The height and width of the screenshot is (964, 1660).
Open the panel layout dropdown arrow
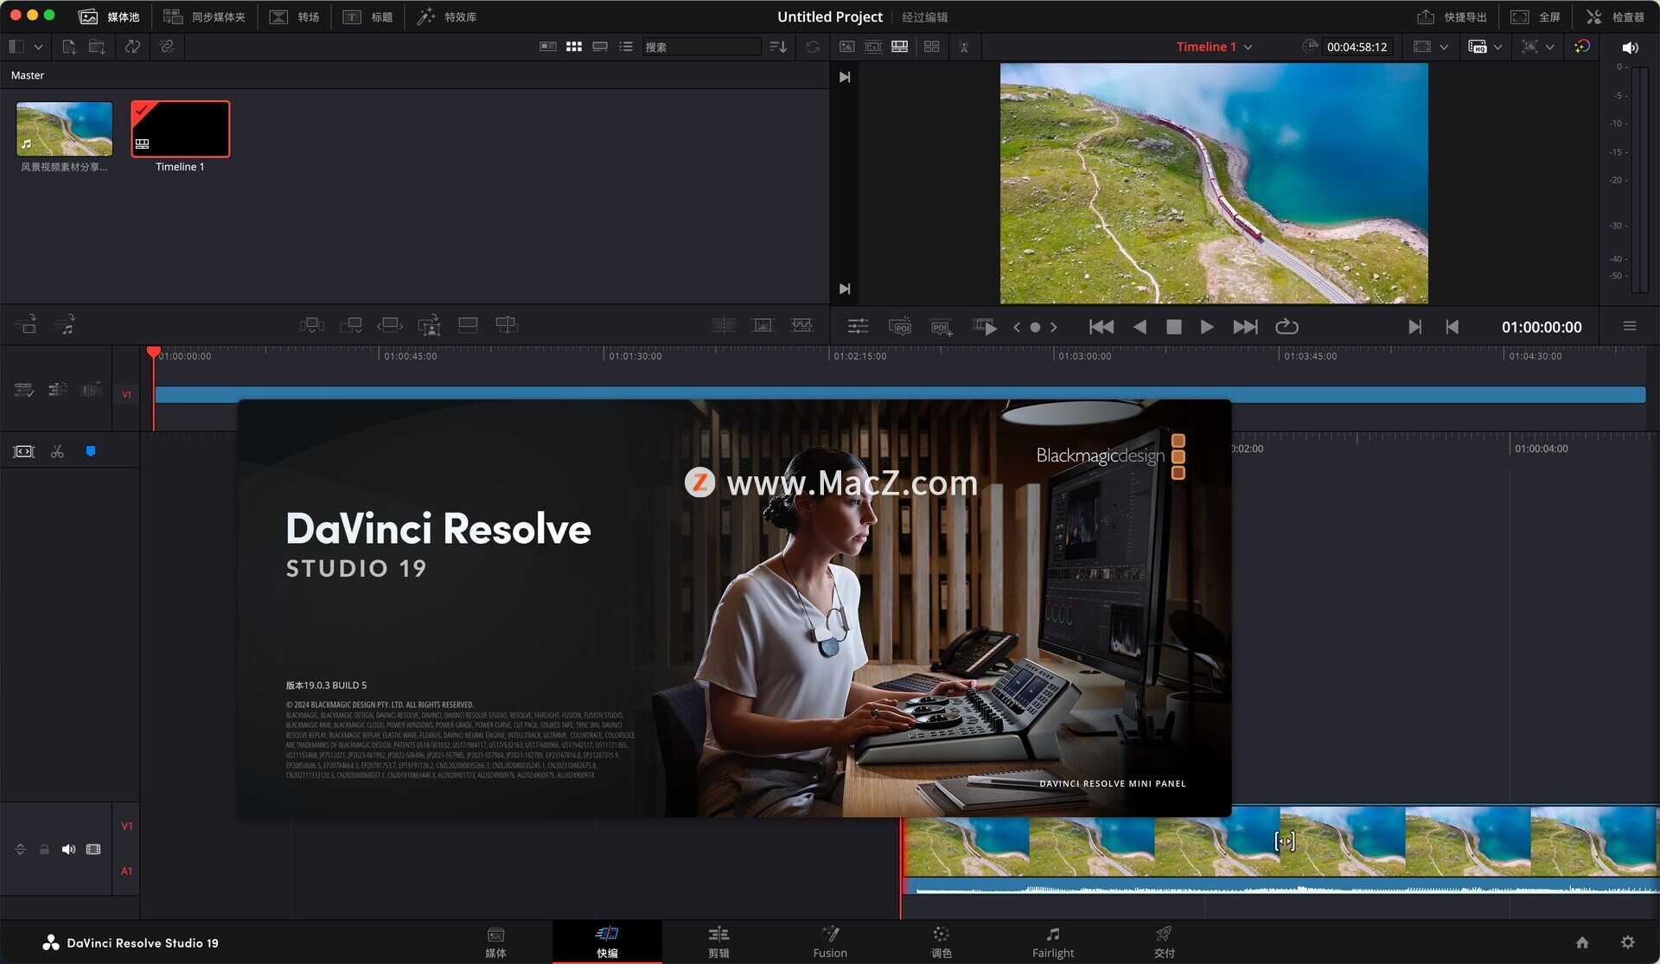(38, 47)
